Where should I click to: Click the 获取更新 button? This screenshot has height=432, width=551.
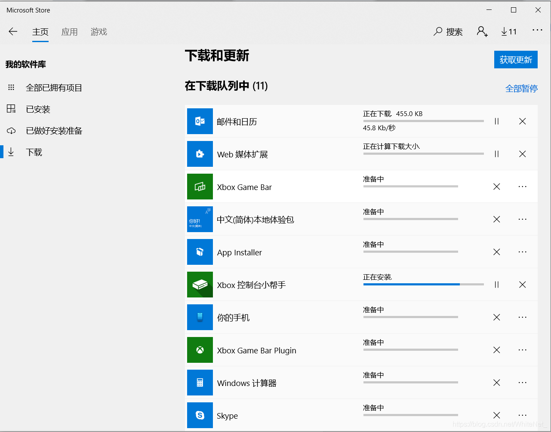pyautogui.click(x=516, y=60)
